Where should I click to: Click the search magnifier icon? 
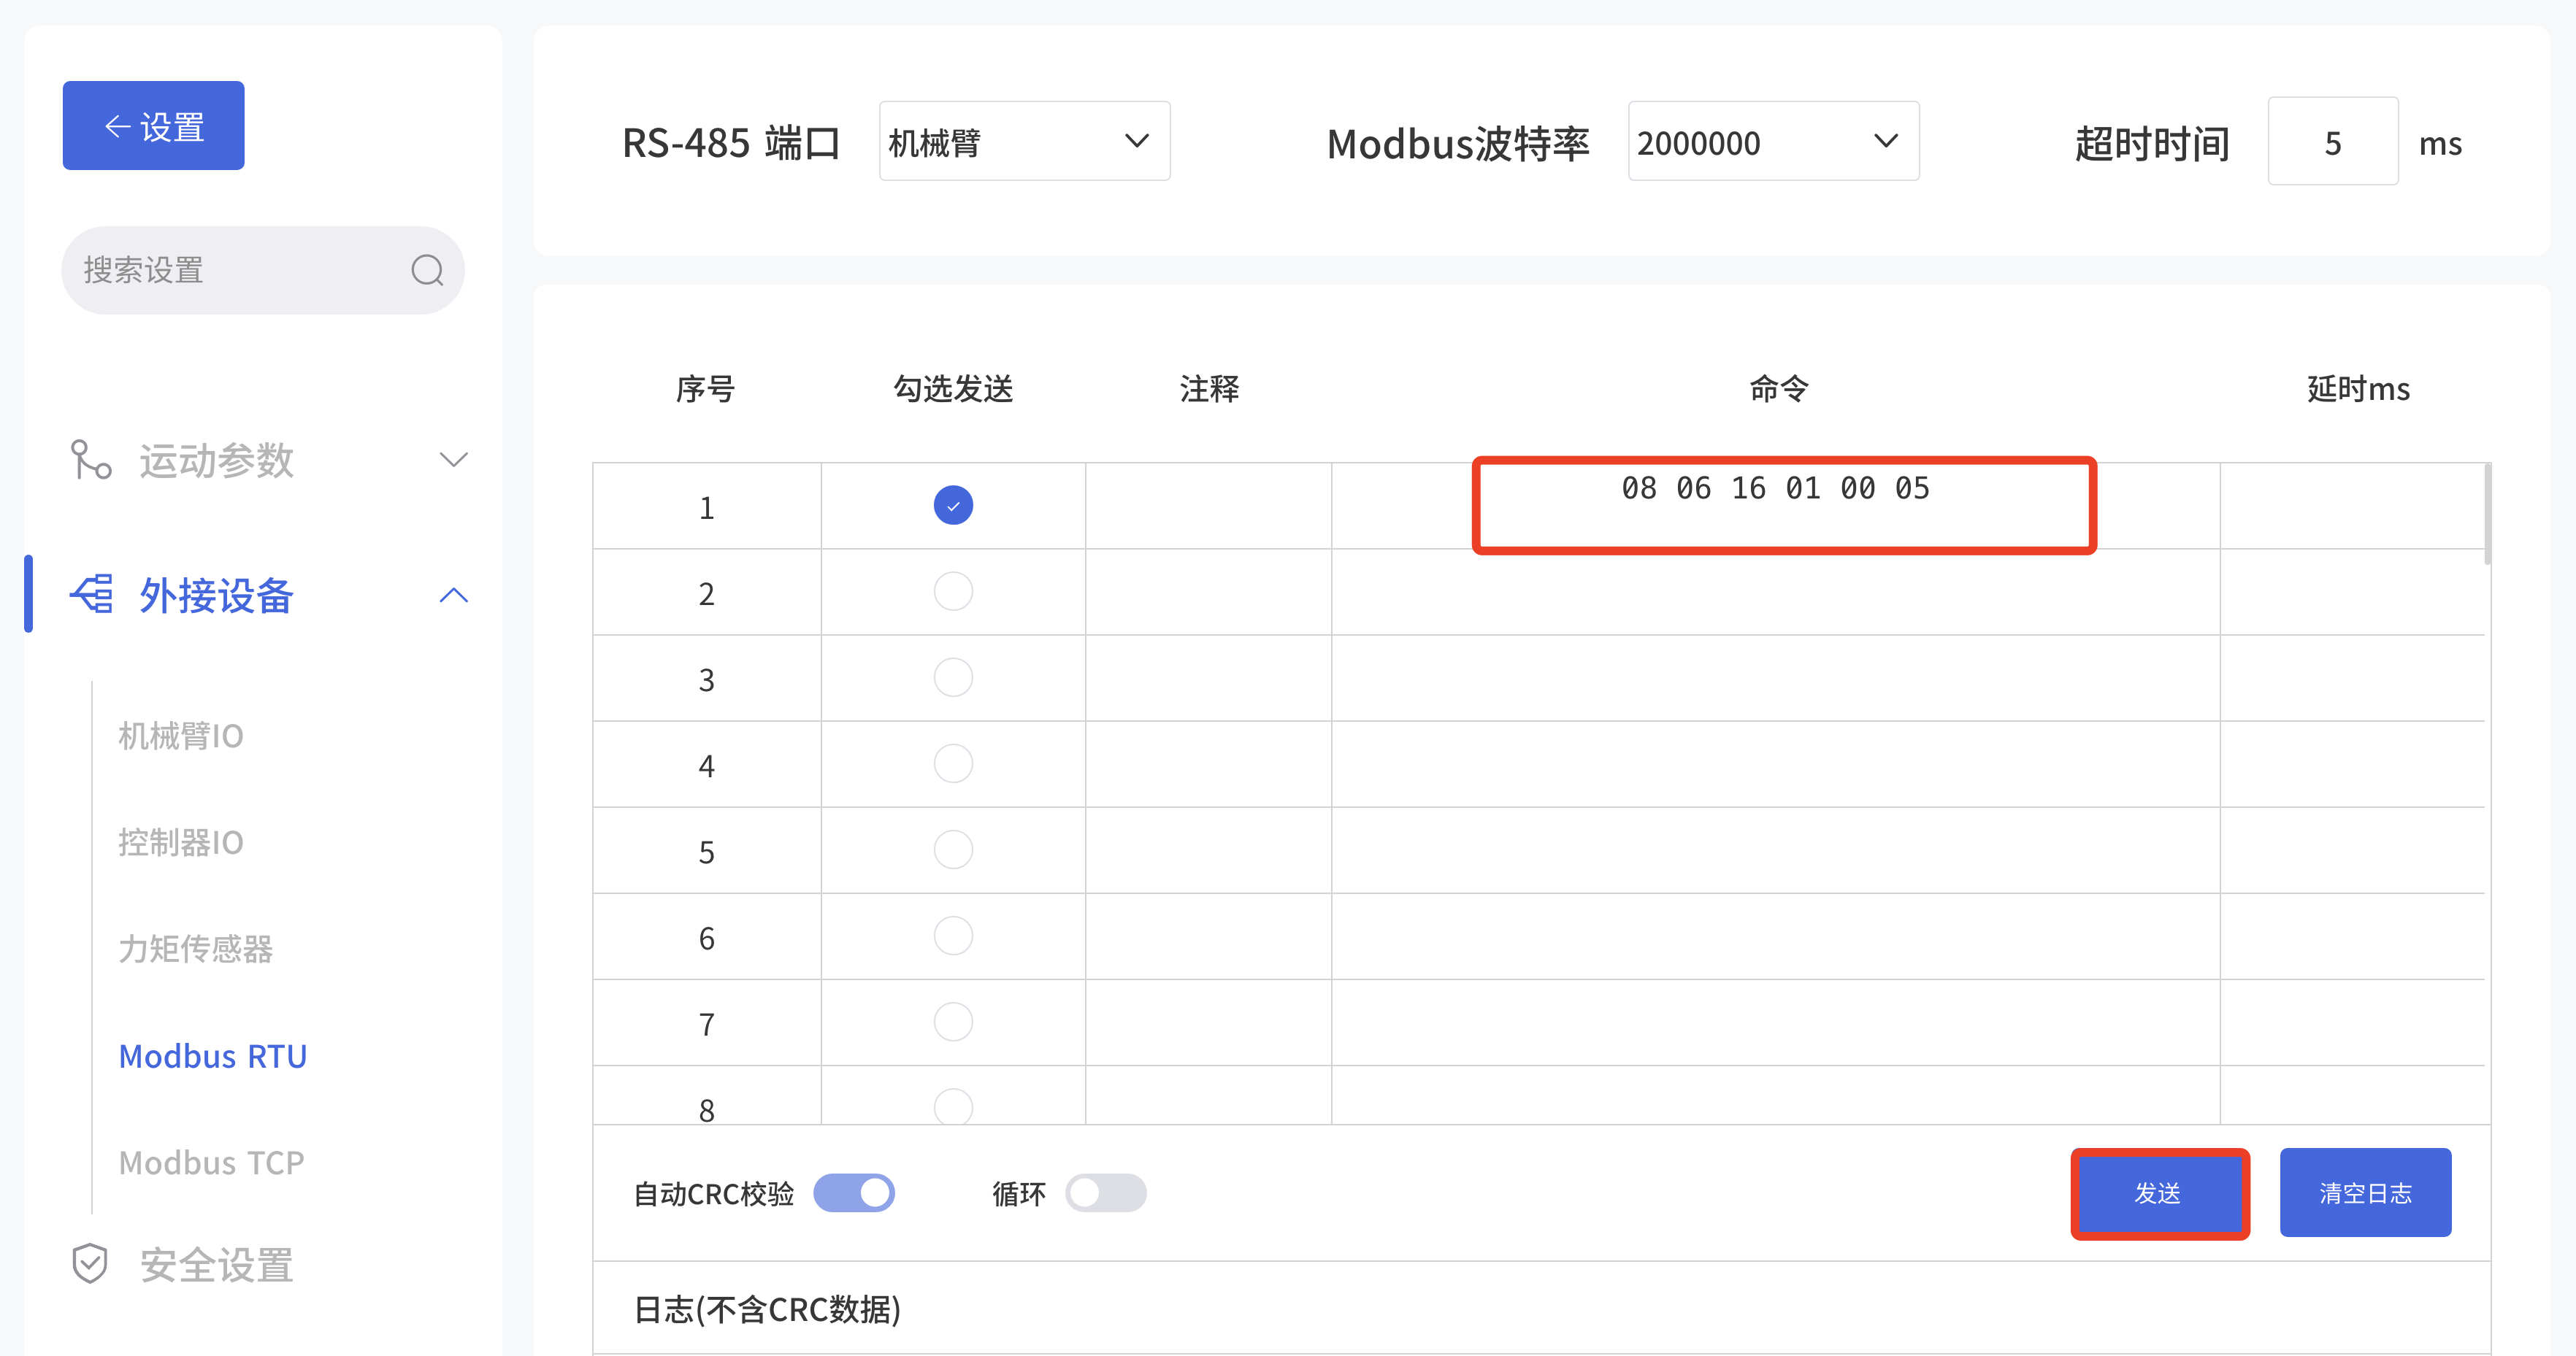[x=427, y=270]
